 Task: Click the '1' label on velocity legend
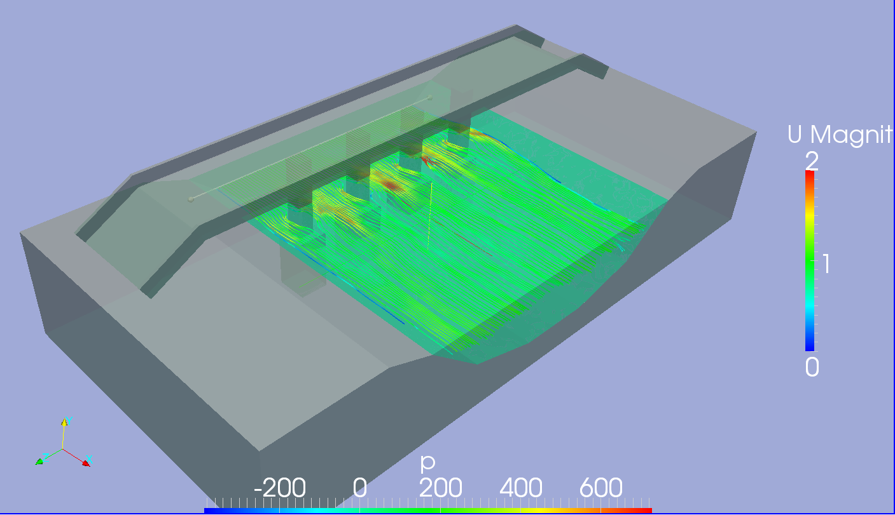pyautogui.click(x=826, y=263)
